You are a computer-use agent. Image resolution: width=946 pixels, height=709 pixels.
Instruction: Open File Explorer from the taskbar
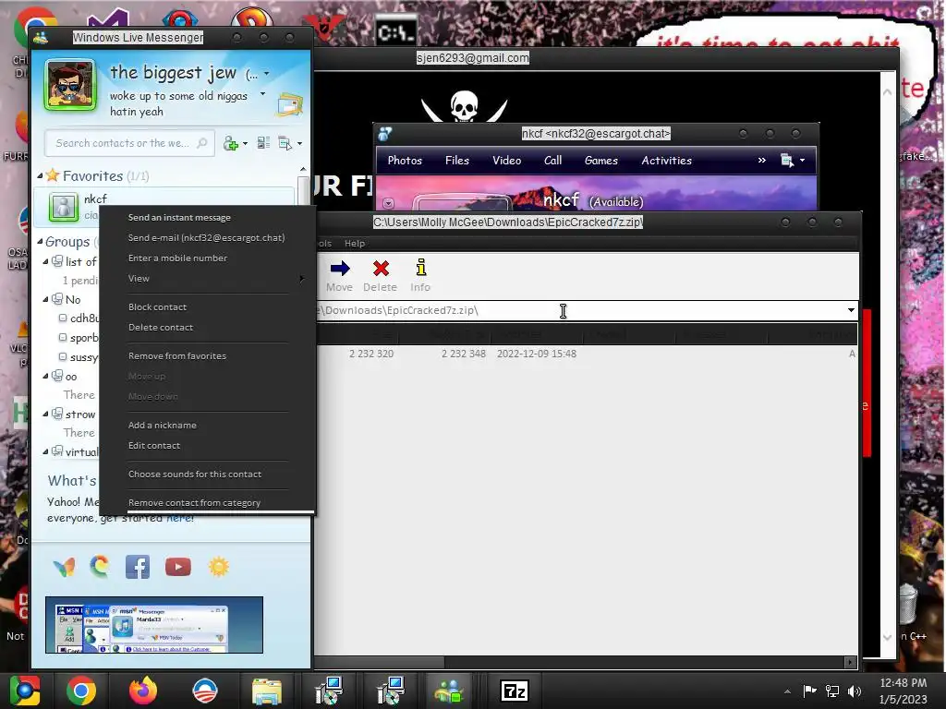(267, 691)
